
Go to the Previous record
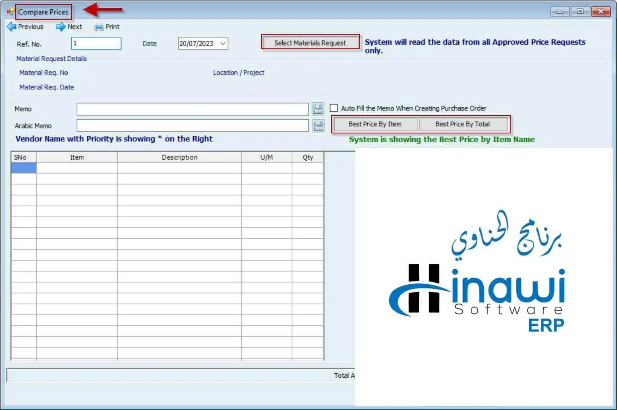[x=25, y=27]
